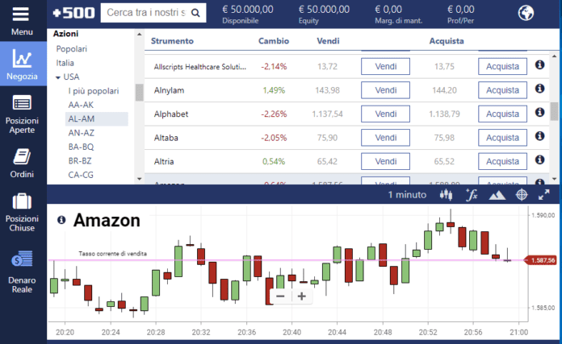Click the +500 logo
This screenshot has width=562, height=344.
click(x=73, y=13)
